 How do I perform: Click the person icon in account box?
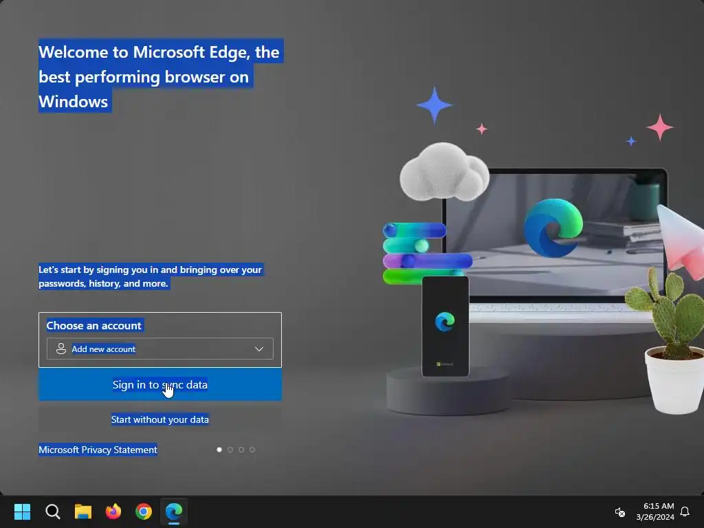[61, 349]
